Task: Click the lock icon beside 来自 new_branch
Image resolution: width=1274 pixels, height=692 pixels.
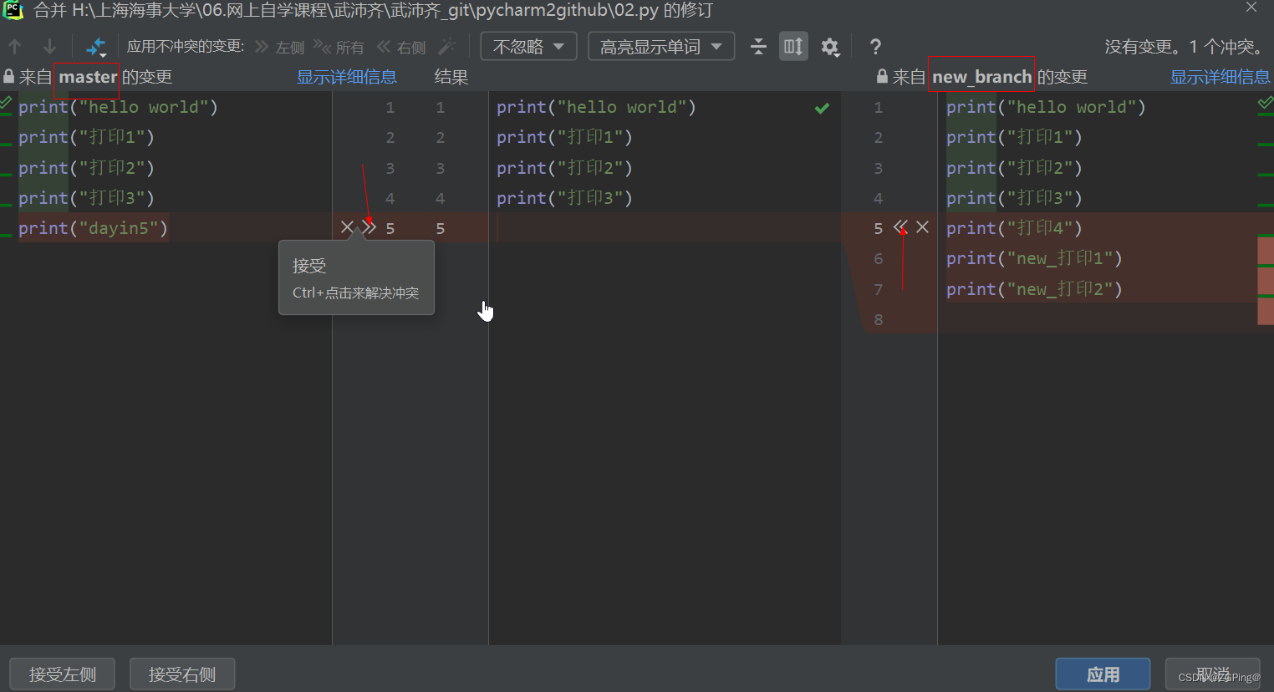Action: 882,77
